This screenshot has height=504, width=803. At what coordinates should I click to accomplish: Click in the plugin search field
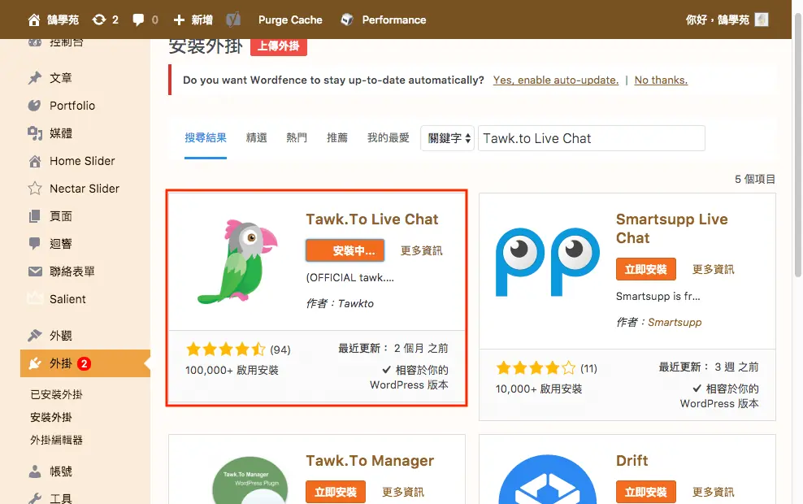(x=592, y=138)
